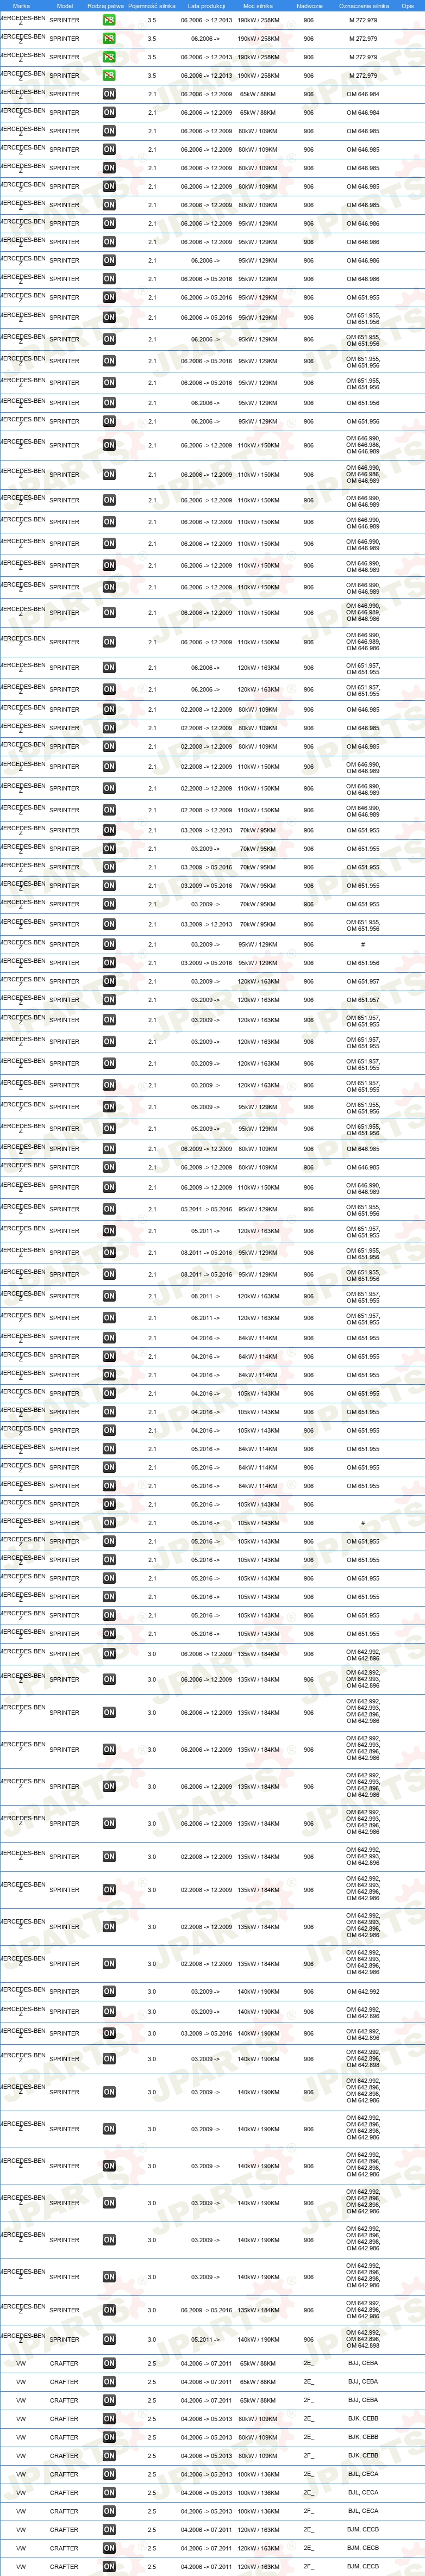This screenshot has height=2576, width=425.
Task: Select 2F_ body cell in BJJ, CEBA row
Action: pos(308,2400)
